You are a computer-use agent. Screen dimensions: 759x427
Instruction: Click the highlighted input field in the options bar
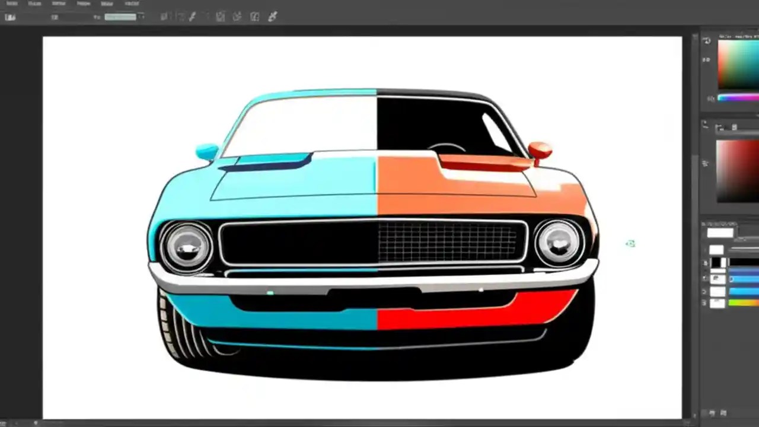[120, 17]
